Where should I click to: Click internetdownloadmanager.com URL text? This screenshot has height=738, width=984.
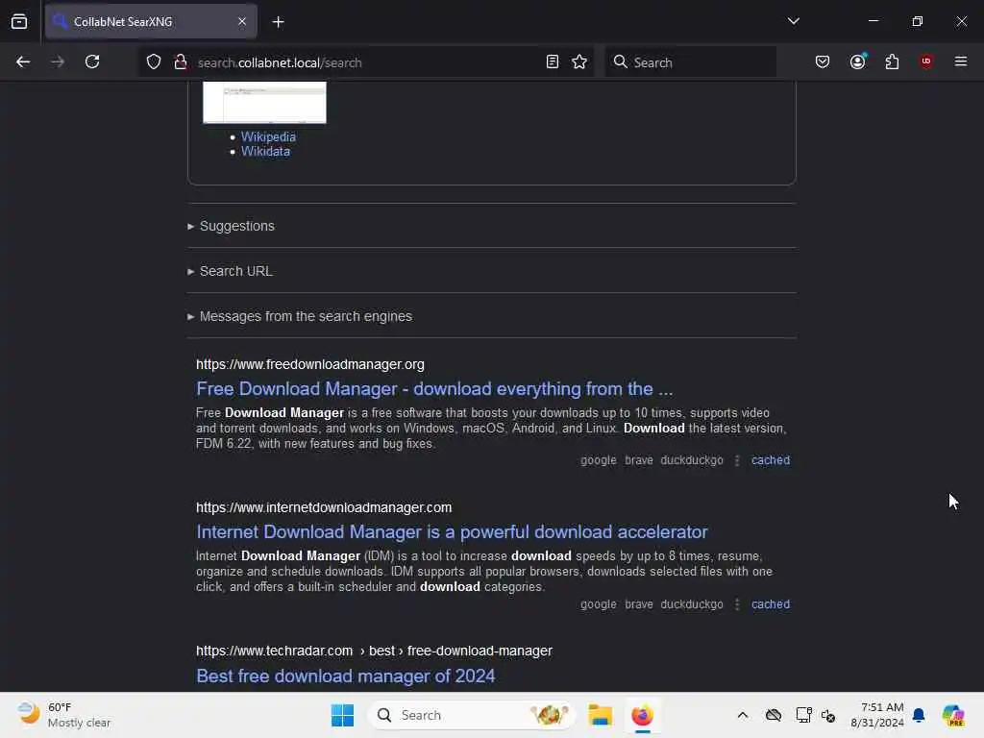pyautogui.click(x=324, y=507)
